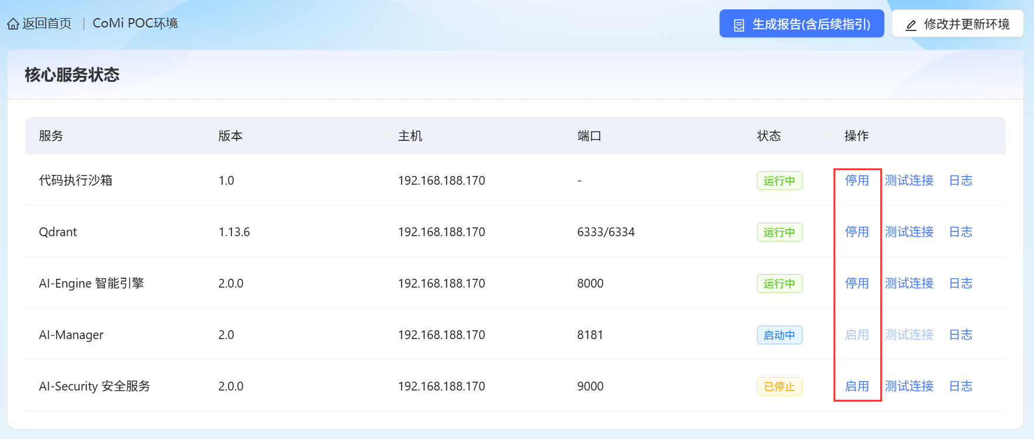Click 停用 in the Qdrant row
The height and width of the screenshot is (439, 1034).
tap(857, 231)
